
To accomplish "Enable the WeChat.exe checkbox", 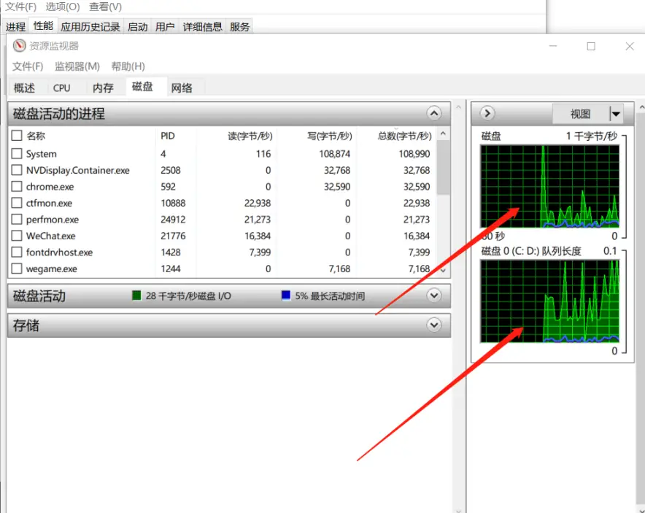I will coord(17,236).
